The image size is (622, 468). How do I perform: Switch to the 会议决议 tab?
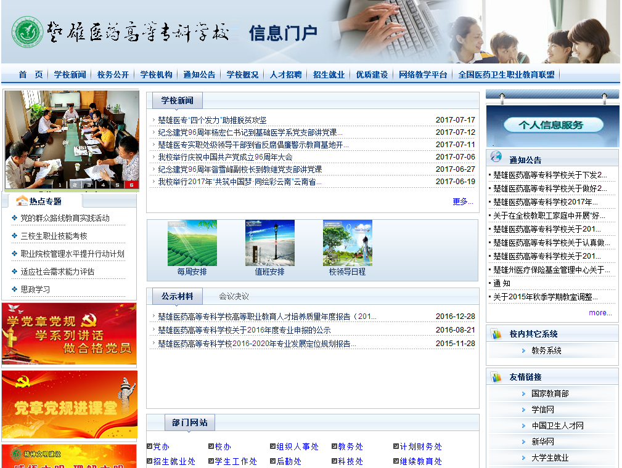(x=234, y=296)
